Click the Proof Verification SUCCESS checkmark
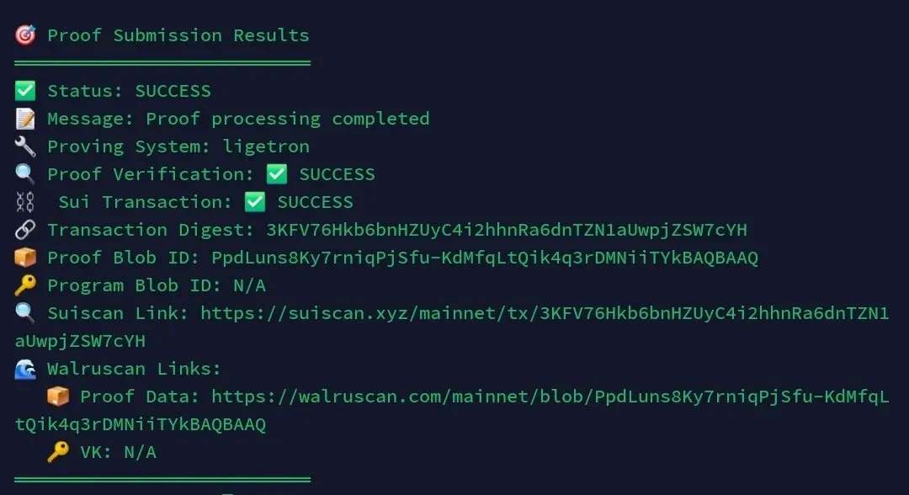 [x=277, y=174]
